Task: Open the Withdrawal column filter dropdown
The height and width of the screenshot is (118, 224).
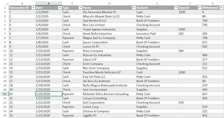Action: (x=221, y=8)
